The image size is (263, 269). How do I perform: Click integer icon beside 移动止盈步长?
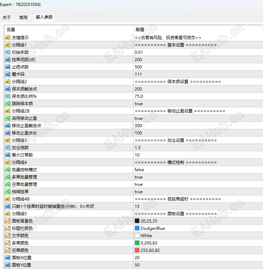coord(8,133)
